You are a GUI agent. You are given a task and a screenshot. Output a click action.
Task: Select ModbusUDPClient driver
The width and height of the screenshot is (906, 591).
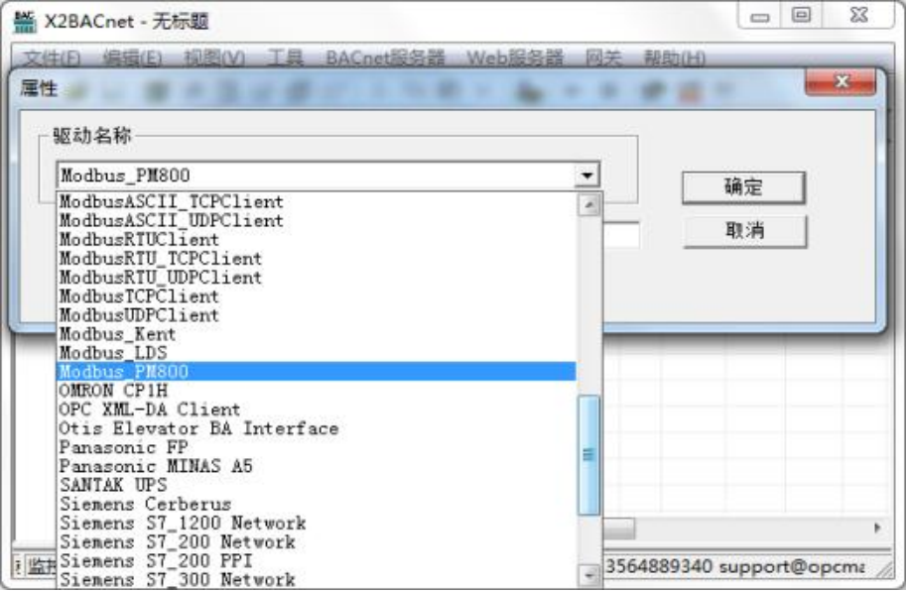[x=317, y=315]
